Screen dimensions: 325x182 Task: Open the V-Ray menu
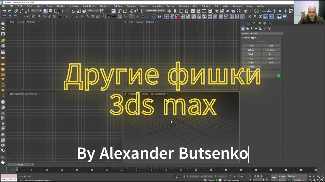pyautogui.click(x=225, y=6)
